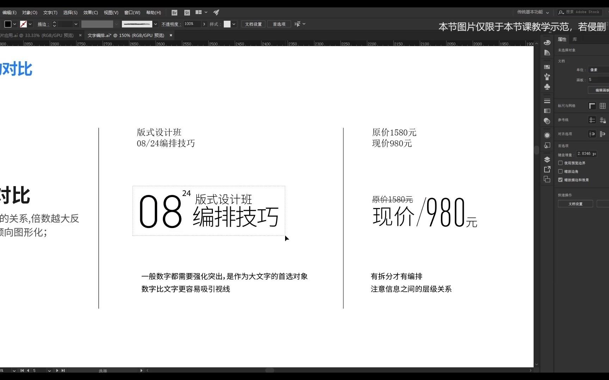Open the 传统基本功能 workspace switcher
Screen dimensions: 609x380
533,12
